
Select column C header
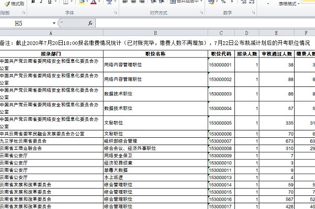click(x=221, y=33)
